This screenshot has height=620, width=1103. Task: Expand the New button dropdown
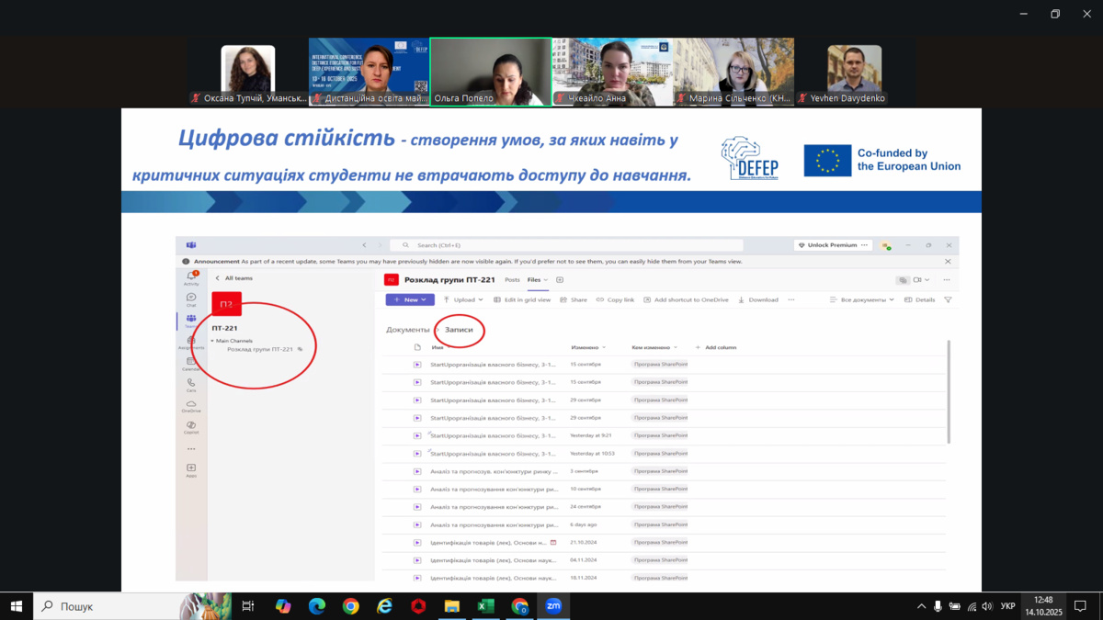click(410, 299)
